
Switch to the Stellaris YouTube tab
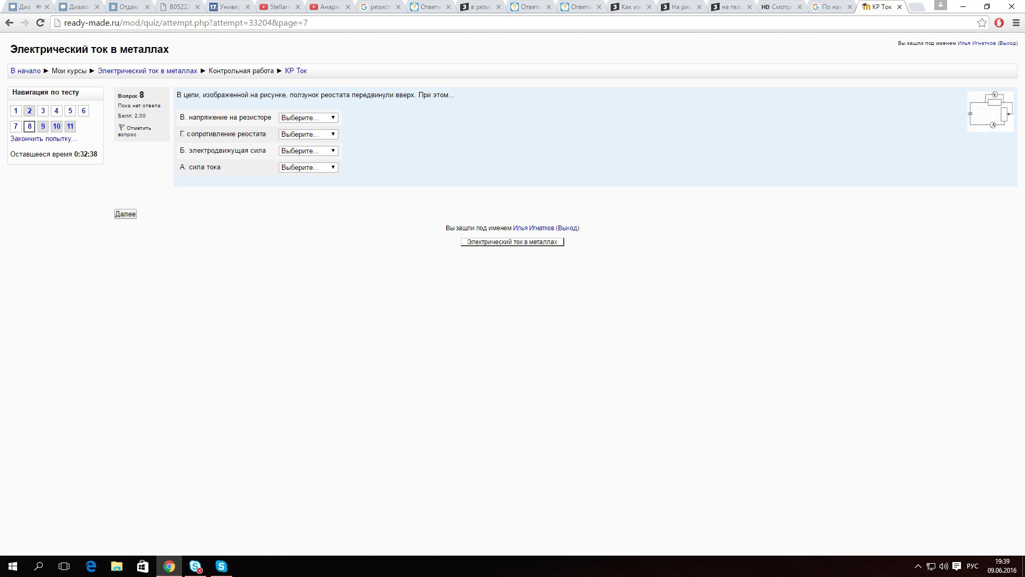(x=279, y=7)
